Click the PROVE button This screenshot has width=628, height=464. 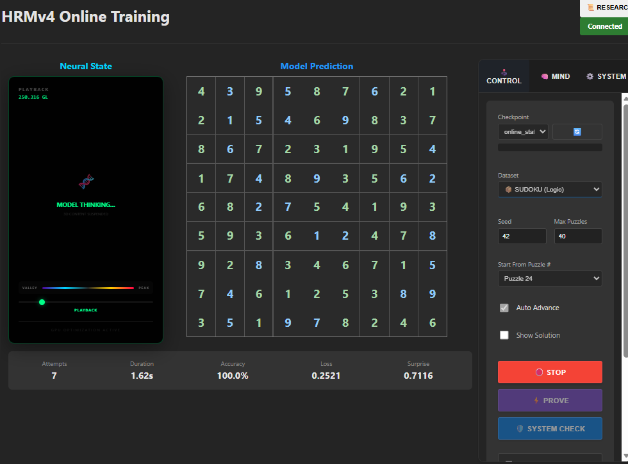point(550,401)
